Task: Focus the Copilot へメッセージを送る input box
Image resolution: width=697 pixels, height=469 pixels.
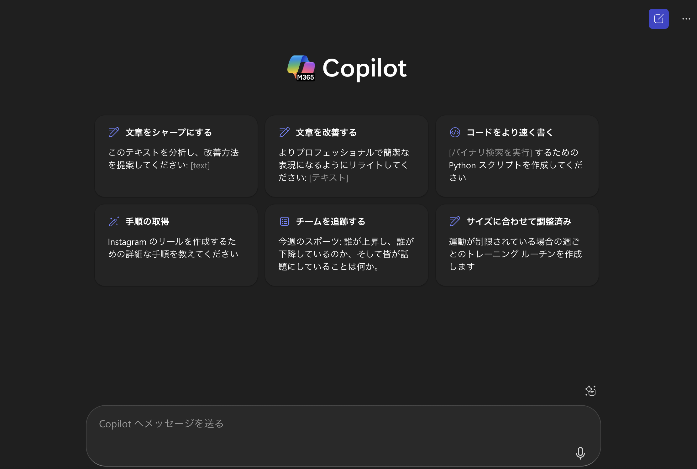Action: [343, 435]
